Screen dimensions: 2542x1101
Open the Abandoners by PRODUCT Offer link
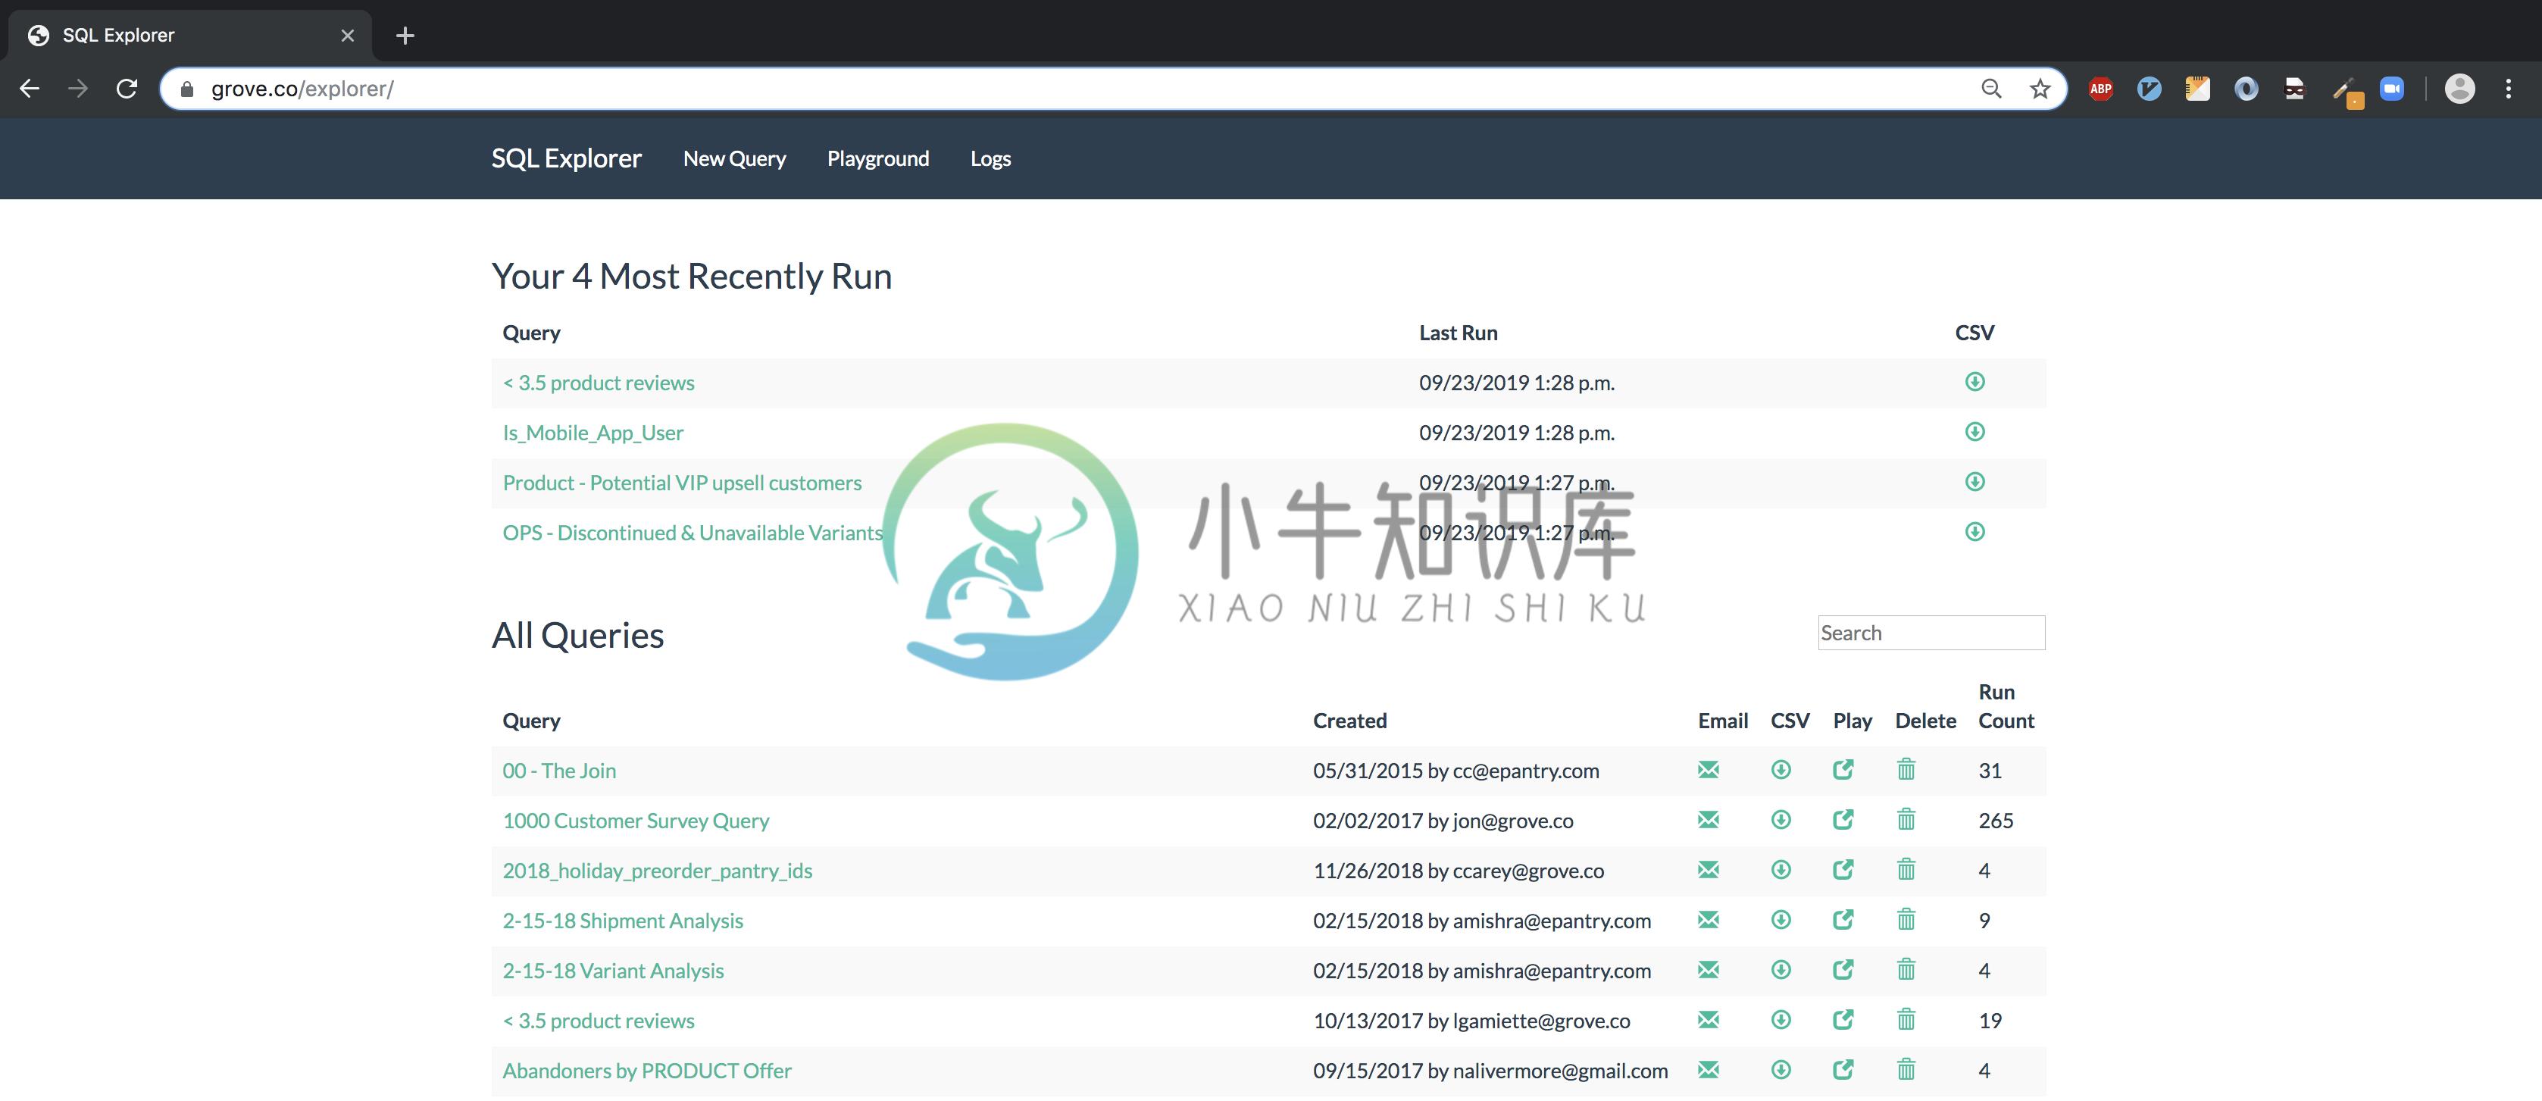(646, 1071)
